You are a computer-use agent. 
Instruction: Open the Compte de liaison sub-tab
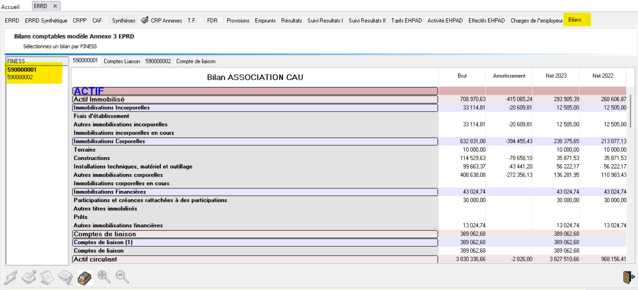point(196,61)
